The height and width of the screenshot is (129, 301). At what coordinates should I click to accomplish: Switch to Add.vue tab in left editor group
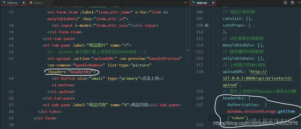click(x=13, y=3)
